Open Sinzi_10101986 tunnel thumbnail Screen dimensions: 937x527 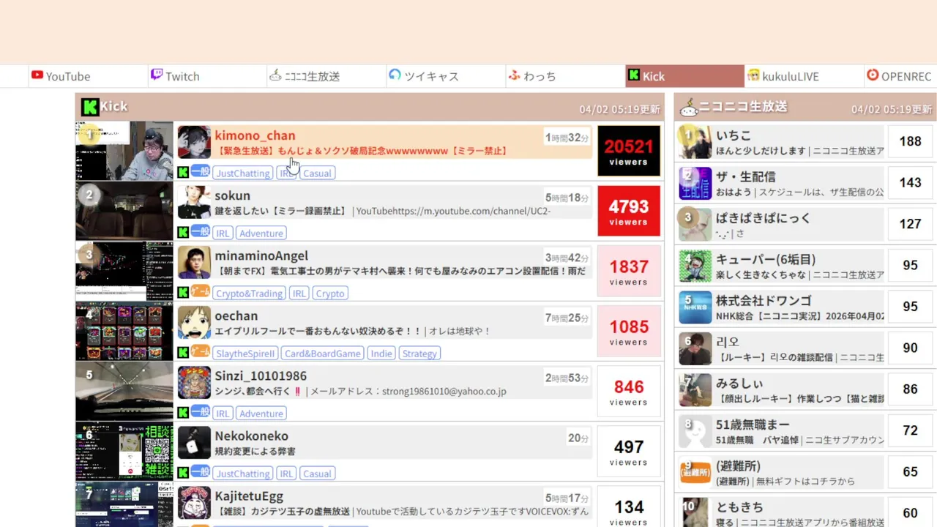point(124,391)
